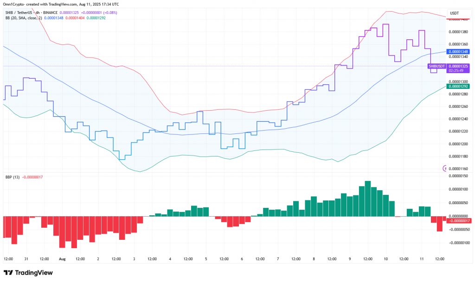This screenshot has width=475, height=281.
Task: Select the purple 0.00001325 current price label
Action: click(x=458, y=66)
